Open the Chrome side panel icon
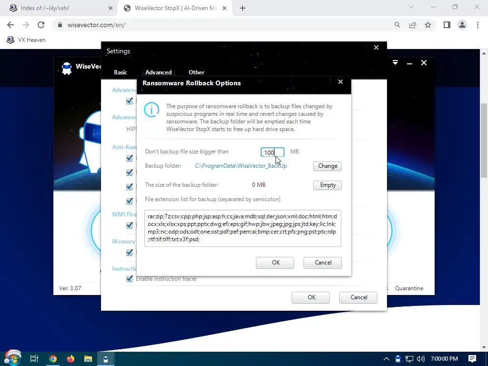The image size is (488, 366). pos(447,25)
